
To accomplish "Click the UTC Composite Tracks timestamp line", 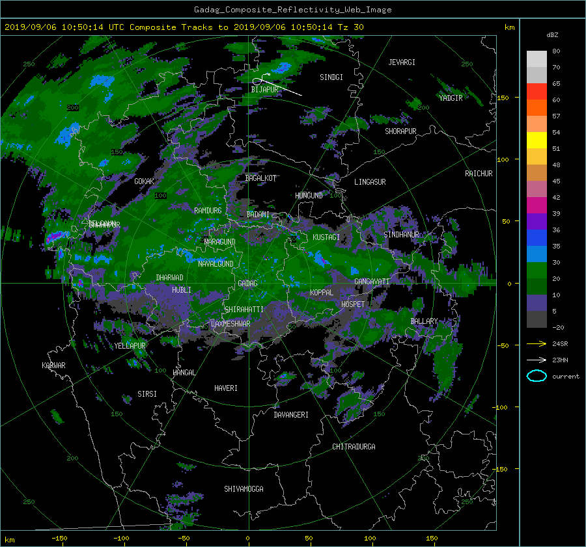I will 184,27.
